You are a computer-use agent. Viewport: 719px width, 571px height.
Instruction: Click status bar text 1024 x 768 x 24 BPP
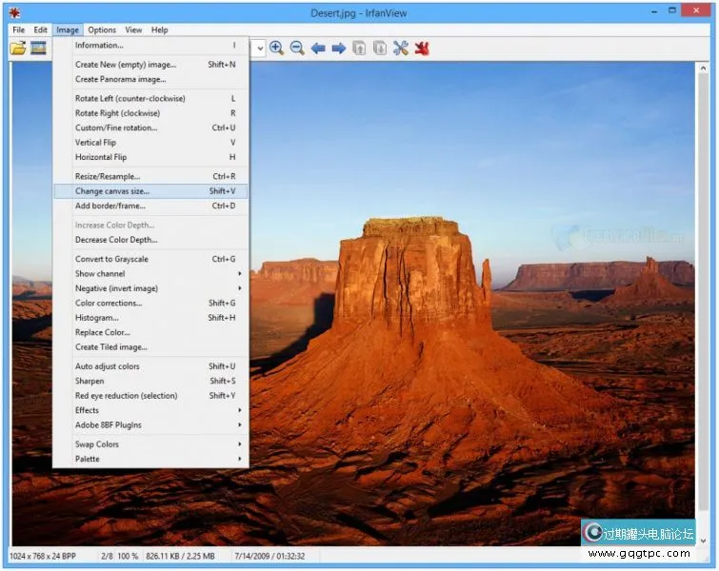[x=43, y=556]
